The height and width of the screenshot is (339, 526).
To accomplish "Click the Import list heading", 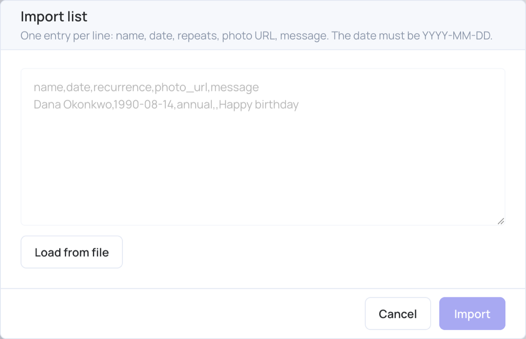I will 54,17.
